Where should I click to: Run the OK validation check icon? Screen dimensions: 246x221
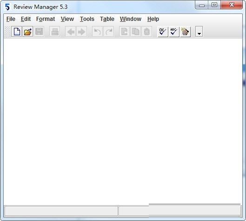163,32
